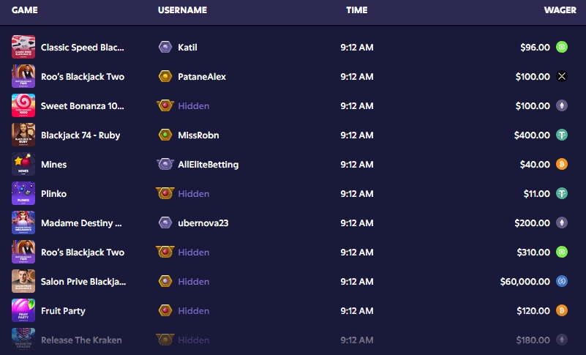This screenshot has width=586, height=355.
Task: Click the Classic Speed Blackjack game thumbnail
Action: [23, 47]
